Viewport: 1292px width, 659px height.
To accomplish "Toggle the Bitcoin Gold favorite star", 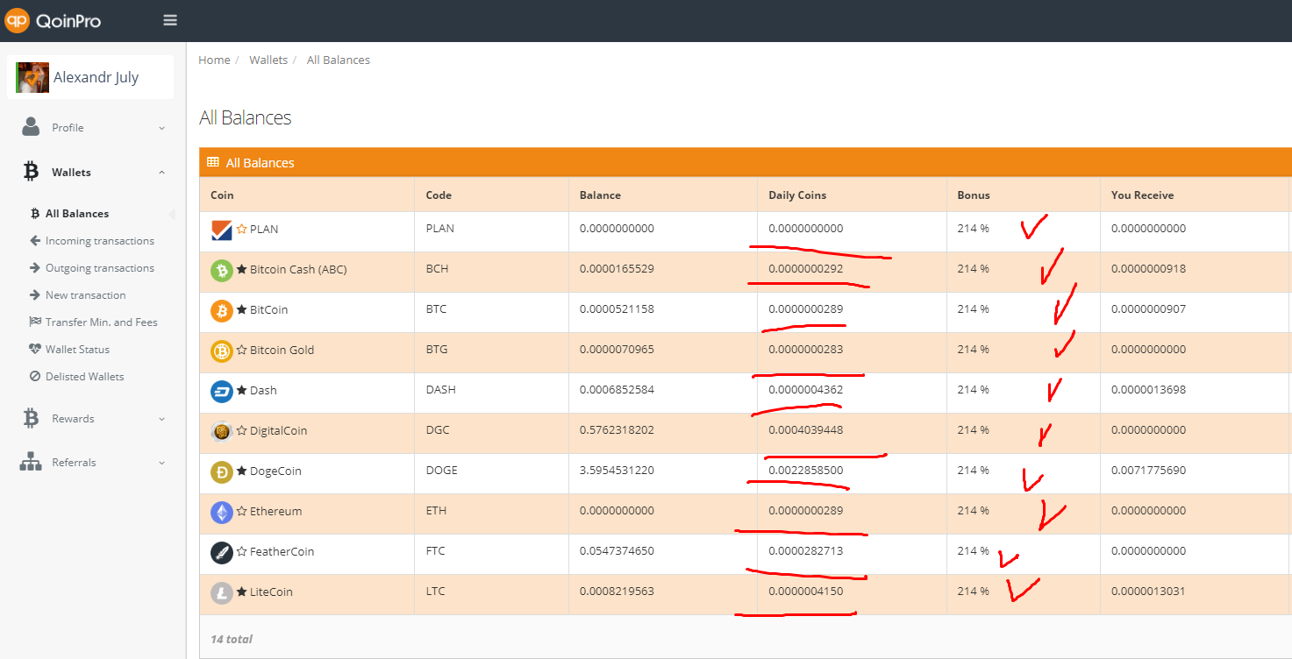I will click(x=241, y=350).
